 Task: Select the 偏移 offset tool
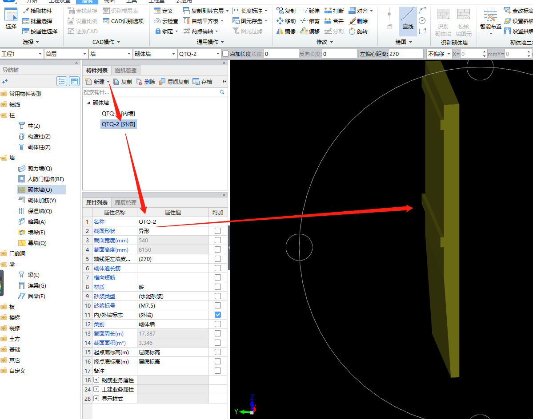(310, 31)
